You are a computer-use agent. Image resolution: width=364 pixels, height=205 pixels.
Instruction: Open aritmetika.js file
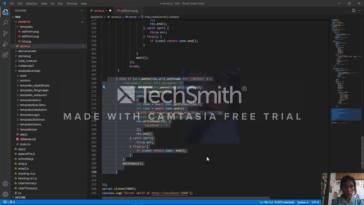pyautogui.click(x=26, y=159)
